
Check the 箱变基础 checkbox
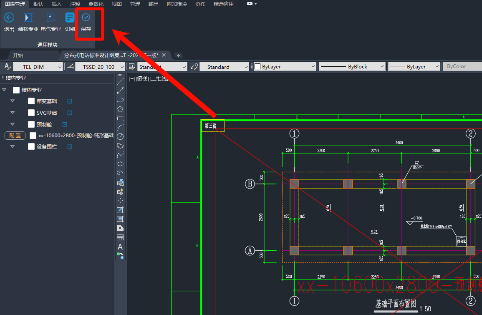tap(31, 101)
